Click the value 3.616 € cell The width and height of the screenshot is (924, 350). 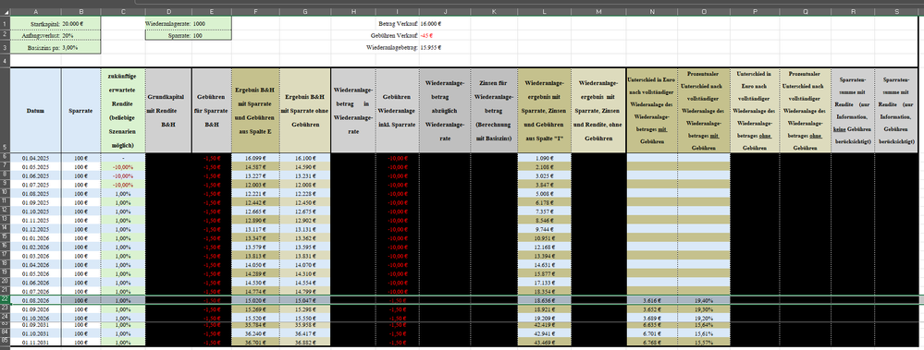pos(652,300)
